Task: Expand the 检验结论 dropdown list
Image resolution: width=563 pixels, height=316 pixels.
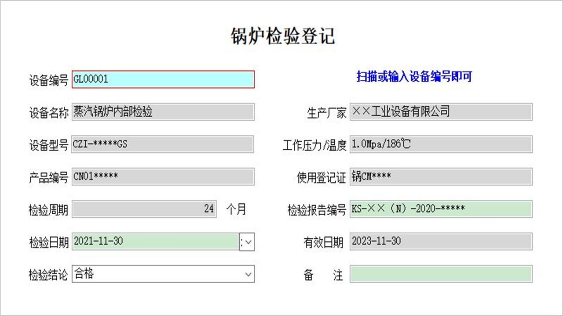Action: (x=248, y=274)
